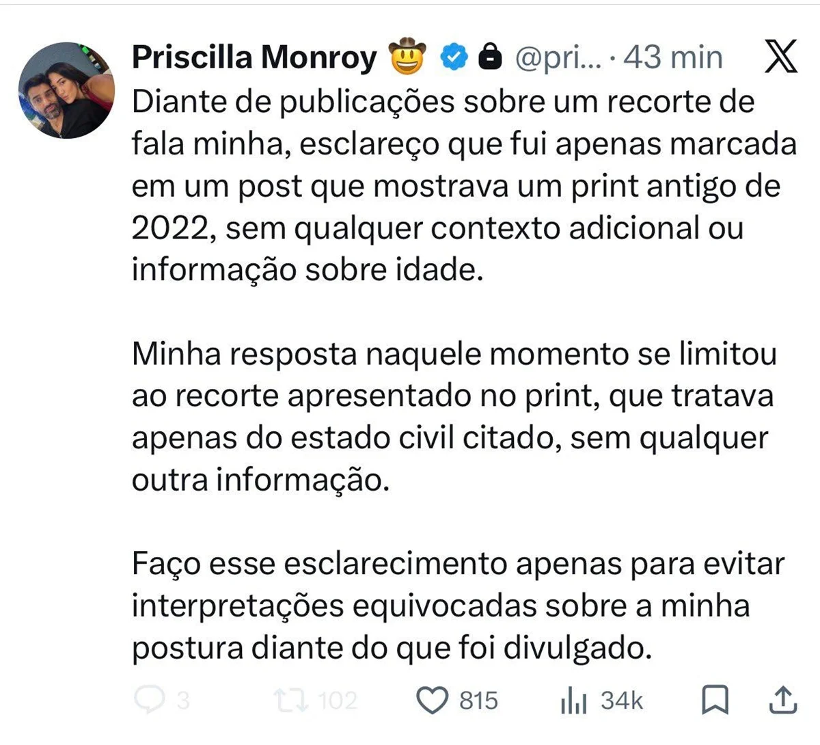Click the X logo
Image resolution: width=820 pixels, height=745 pixels.
pyautogui.click(x=780, y=56)
